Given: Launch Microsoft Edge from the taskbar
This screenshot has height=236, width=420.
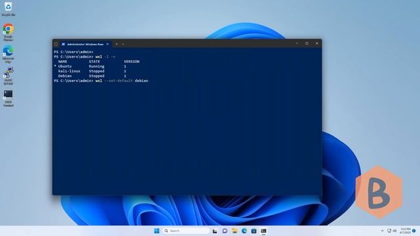Looking at the screenshot, I should pyautogui.click(x=244, y=231).
